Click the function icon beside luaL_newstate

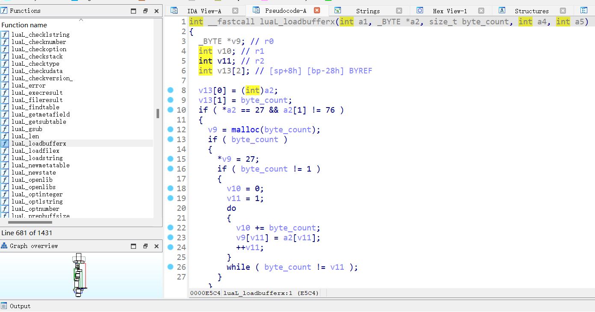pyautogui.click(x=5, y=172)
